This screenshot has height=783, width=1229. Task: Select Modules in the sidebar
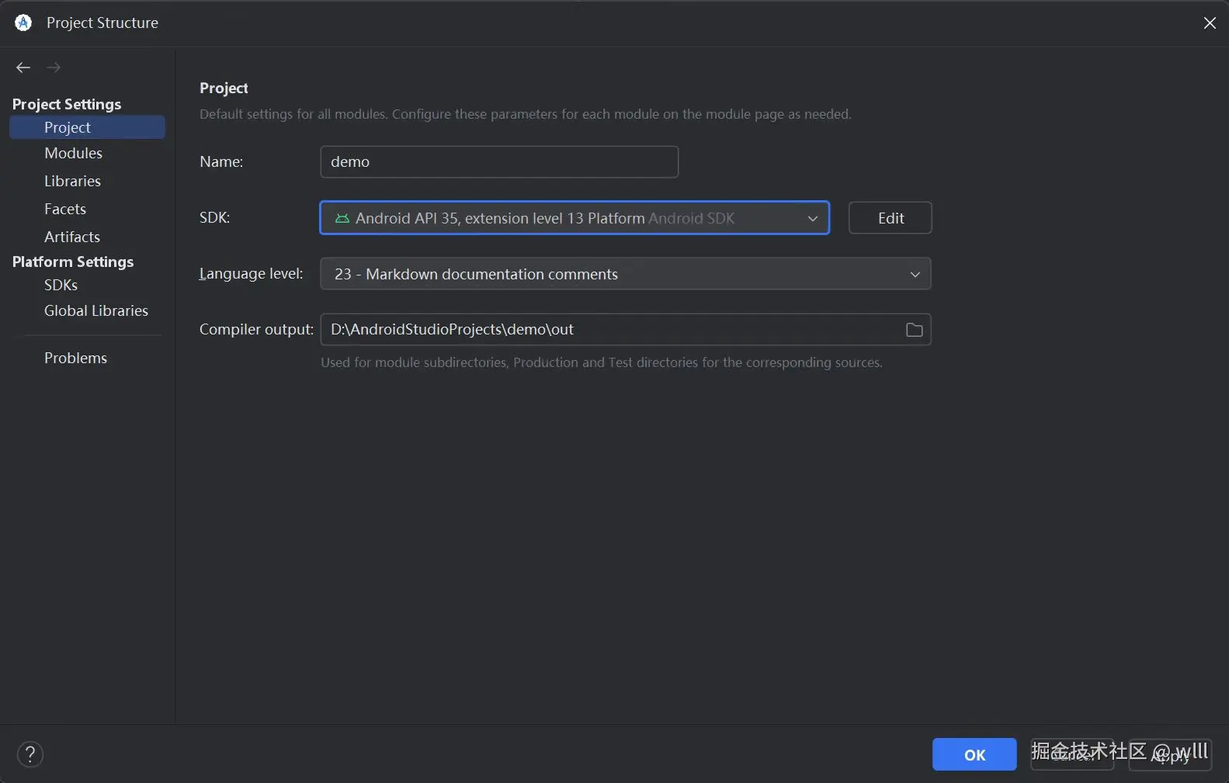(73, 153)
